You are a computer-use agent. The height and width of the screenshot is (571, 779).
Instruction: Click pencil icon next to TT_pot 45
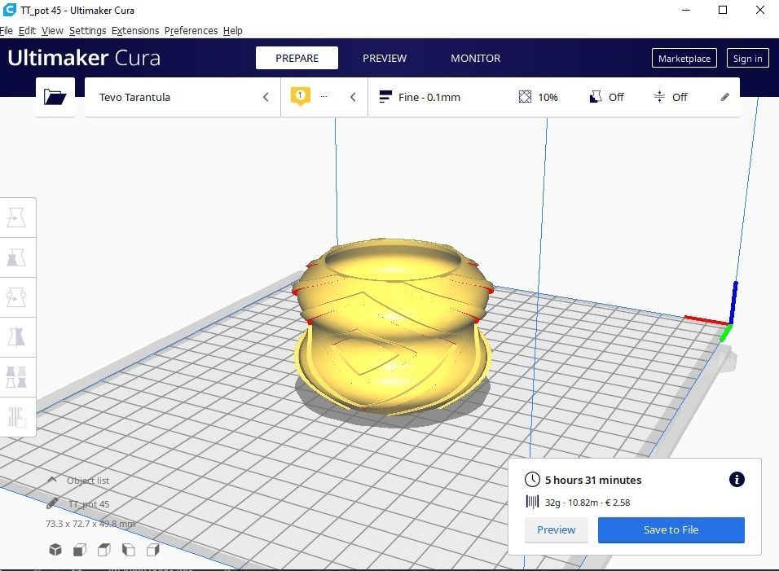click(x=52, y=503)
